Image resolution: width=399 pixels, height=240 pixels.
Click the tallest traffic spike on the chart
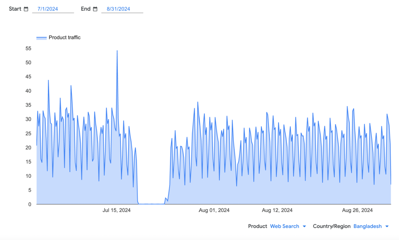point(117,51)
